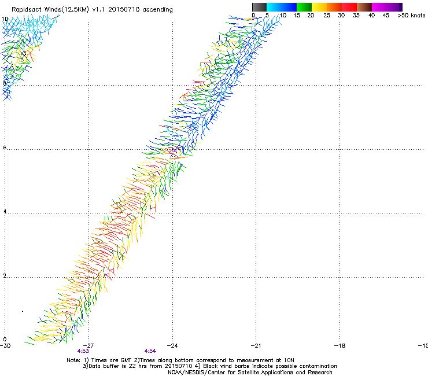428x376 pixels.
Task: Click the longitude label '-30'
Action: click(x=5, y=346)
